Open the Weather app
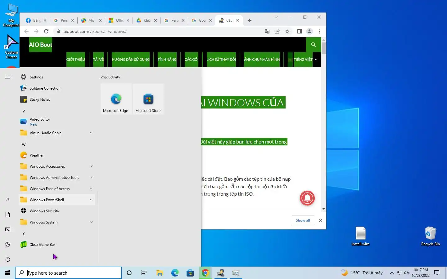Viewport: 447px width, 279px height. (57, 155)
